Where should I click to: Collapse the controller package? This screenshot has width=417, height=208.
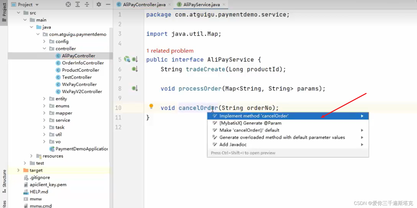pyautogui.click(x=44, y=48)
